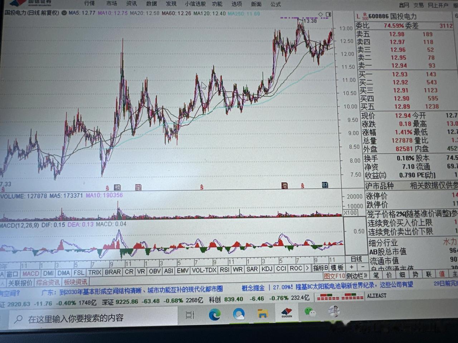
Task: Click the avatar icon in the taskbar
Action: coord(334,311)
